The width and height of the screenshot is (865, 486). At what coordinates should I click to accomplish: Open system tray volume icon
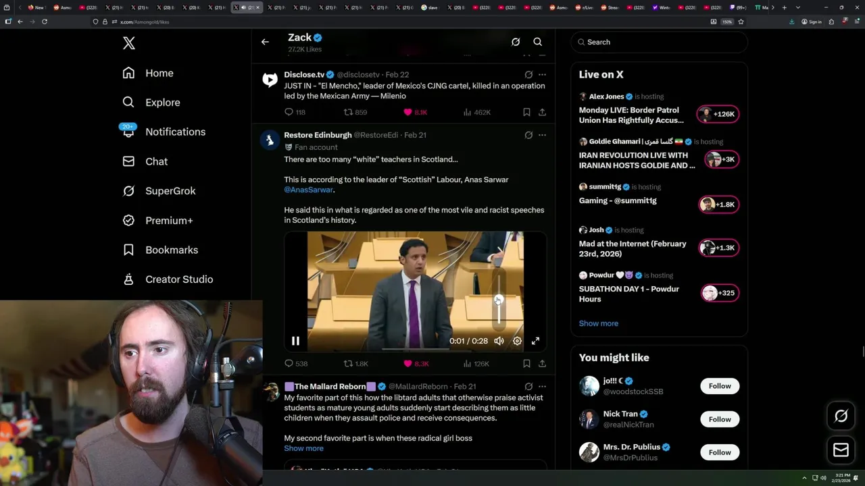click(823, 478)
